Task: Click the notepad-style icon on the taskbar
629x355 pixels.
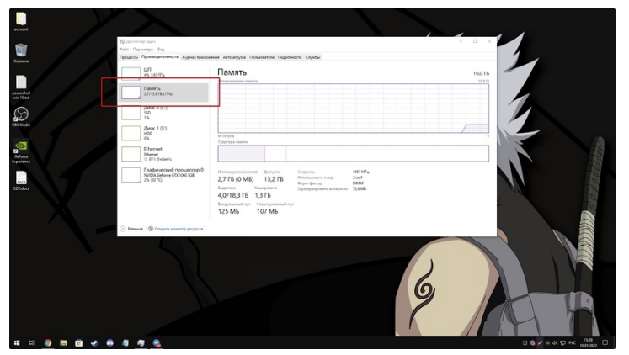Action: (125, 343)
